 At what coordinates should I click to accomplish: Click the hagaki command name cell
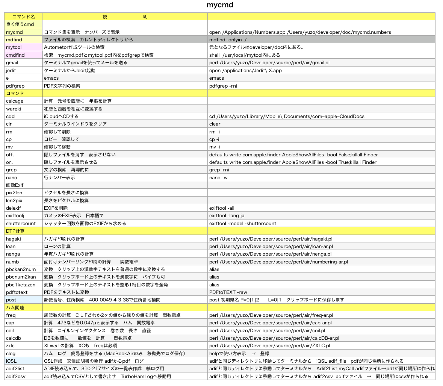[x=23, y=239]
